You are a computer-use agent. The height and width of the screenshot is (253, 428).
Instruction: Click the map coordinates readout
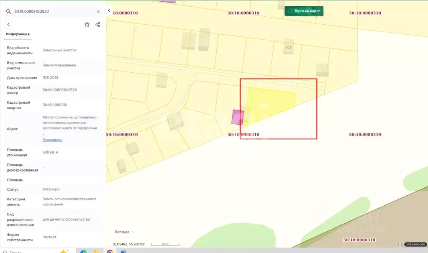[128, 244]
